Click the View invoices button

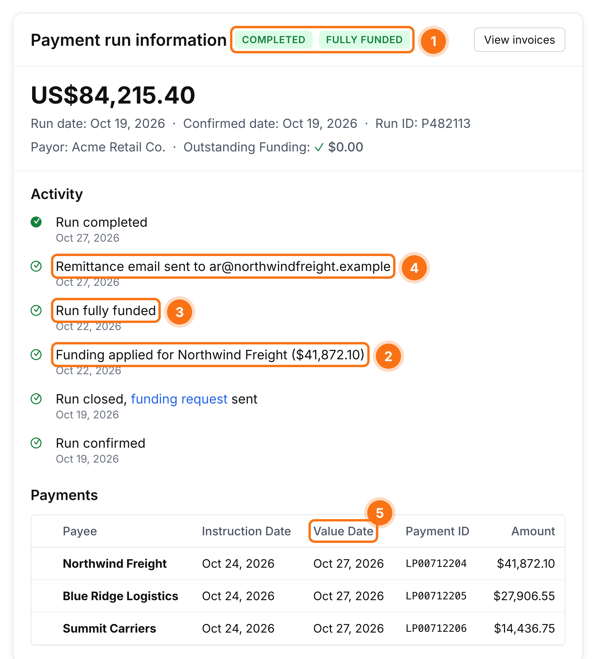519,39
